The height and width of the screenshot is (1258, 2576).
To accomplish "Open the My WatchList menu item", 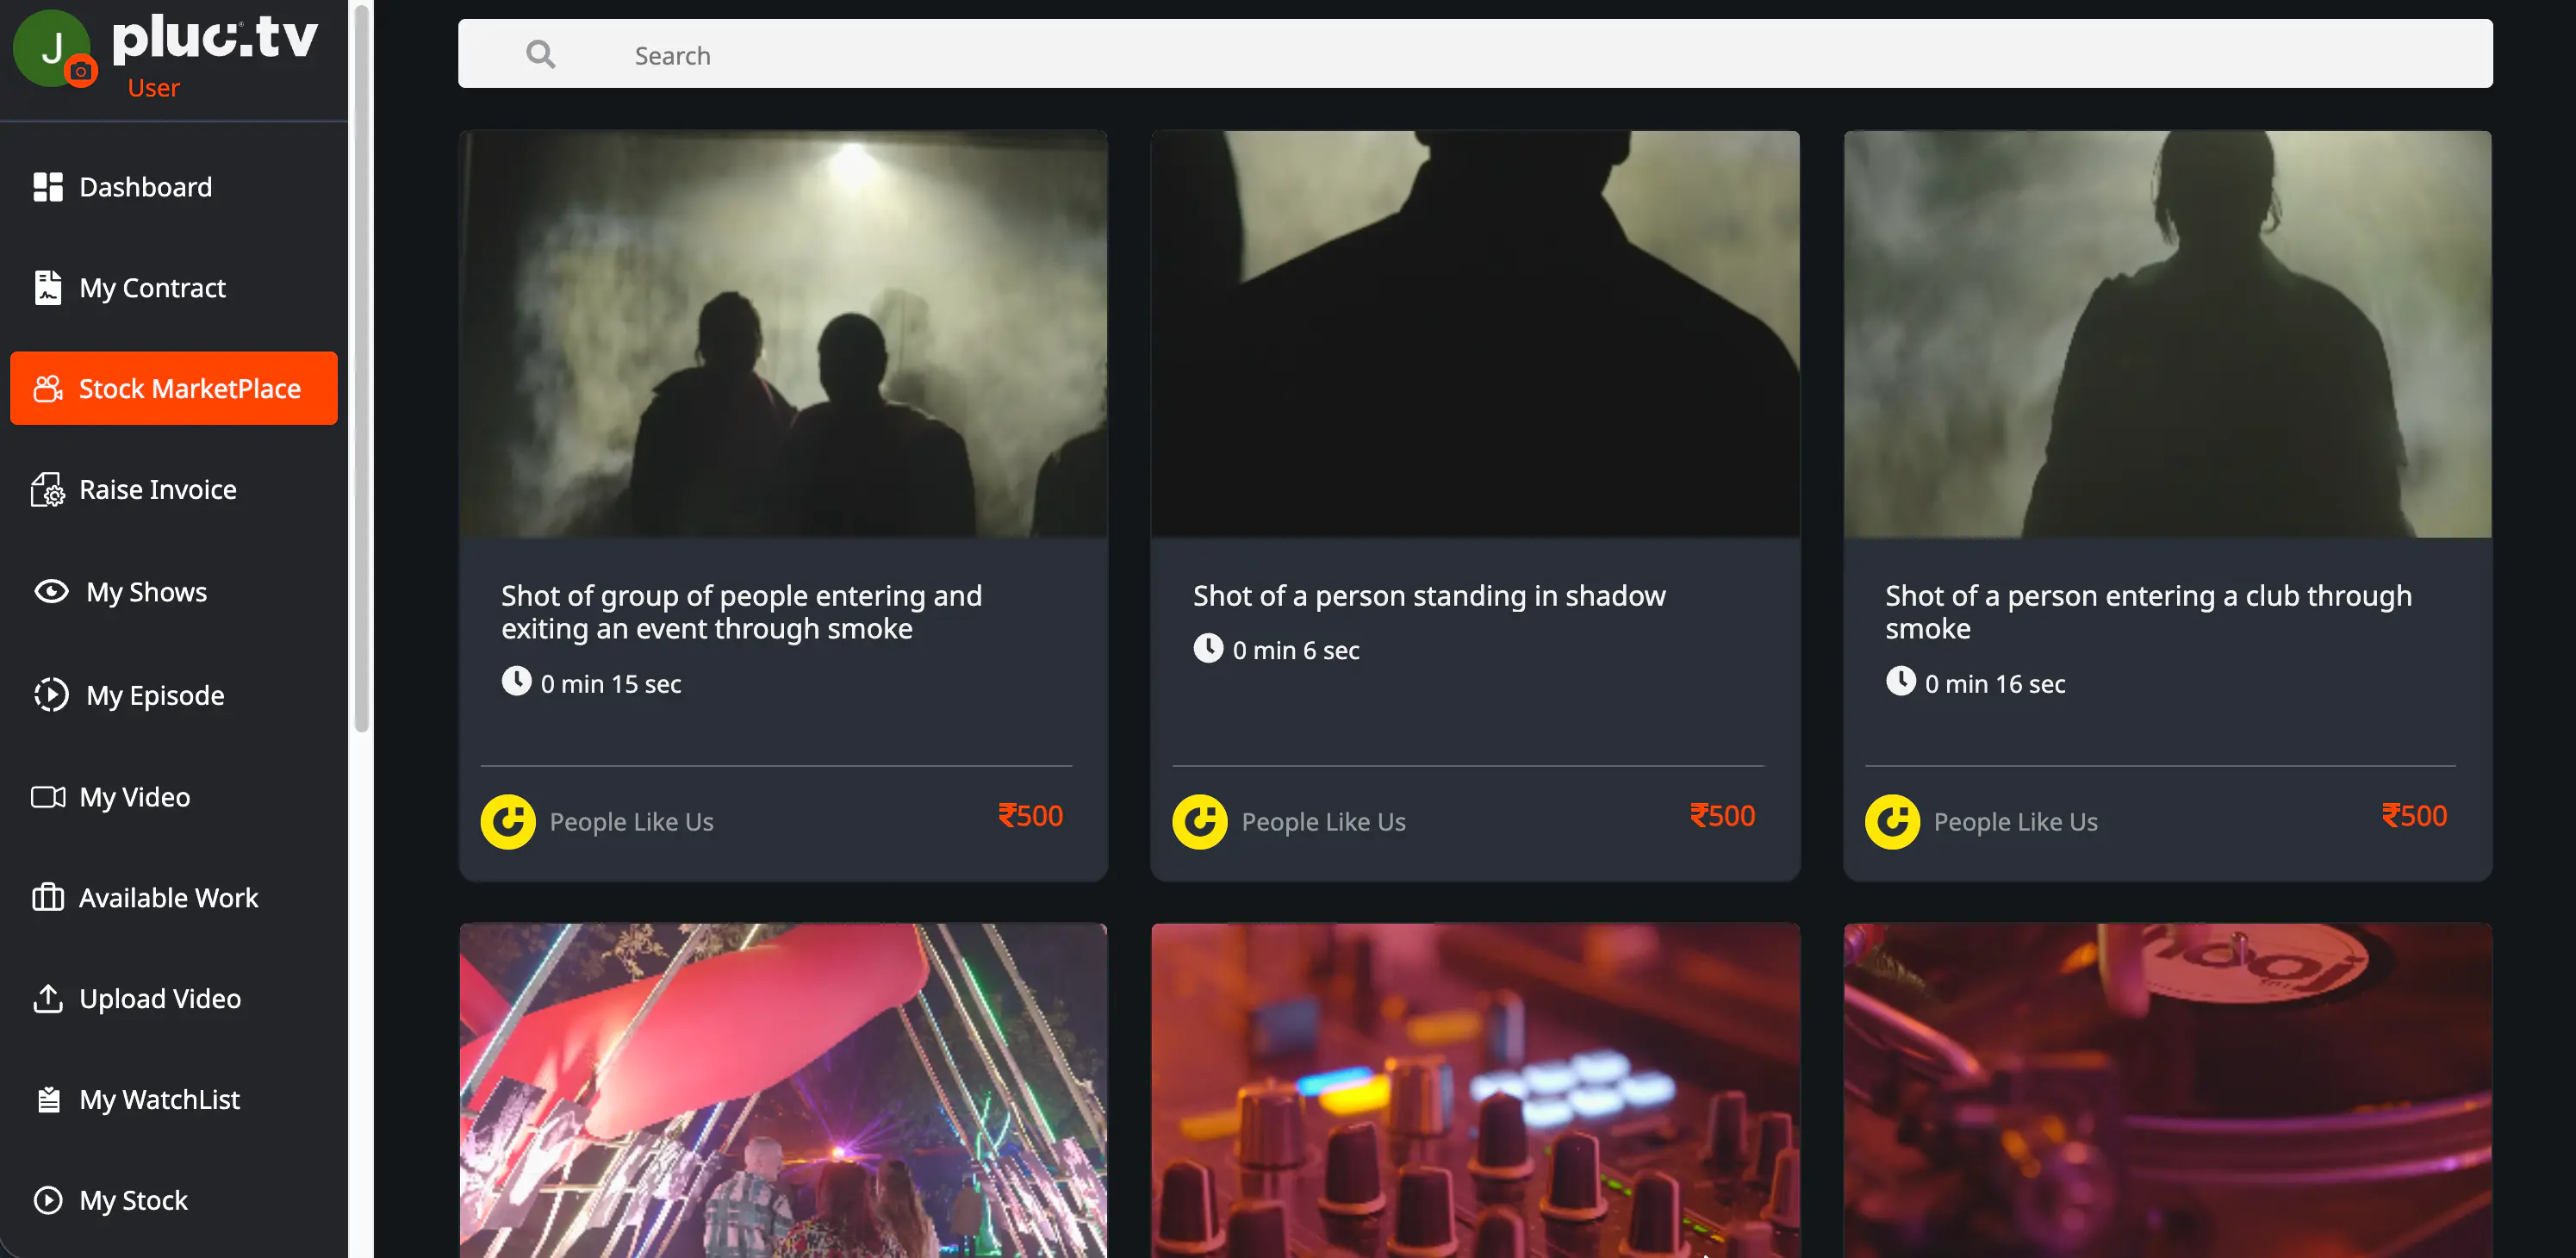I will [x=159, y=1100].
